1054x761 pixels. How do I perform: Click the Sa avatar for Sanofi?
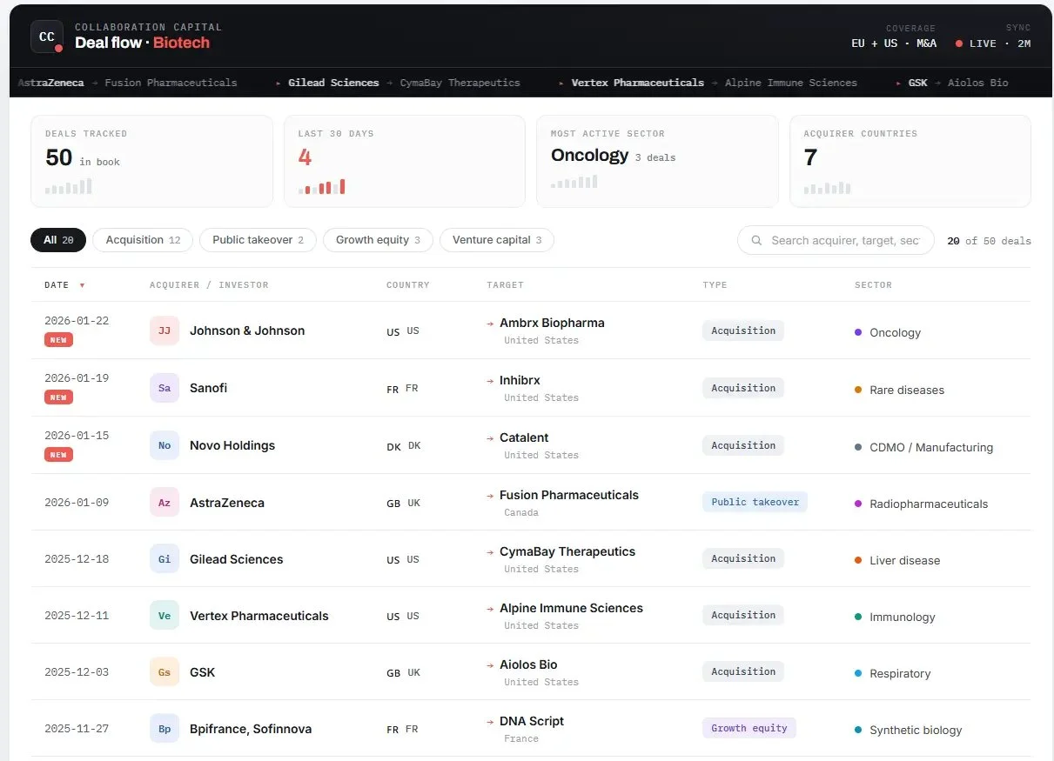(164, 388)
